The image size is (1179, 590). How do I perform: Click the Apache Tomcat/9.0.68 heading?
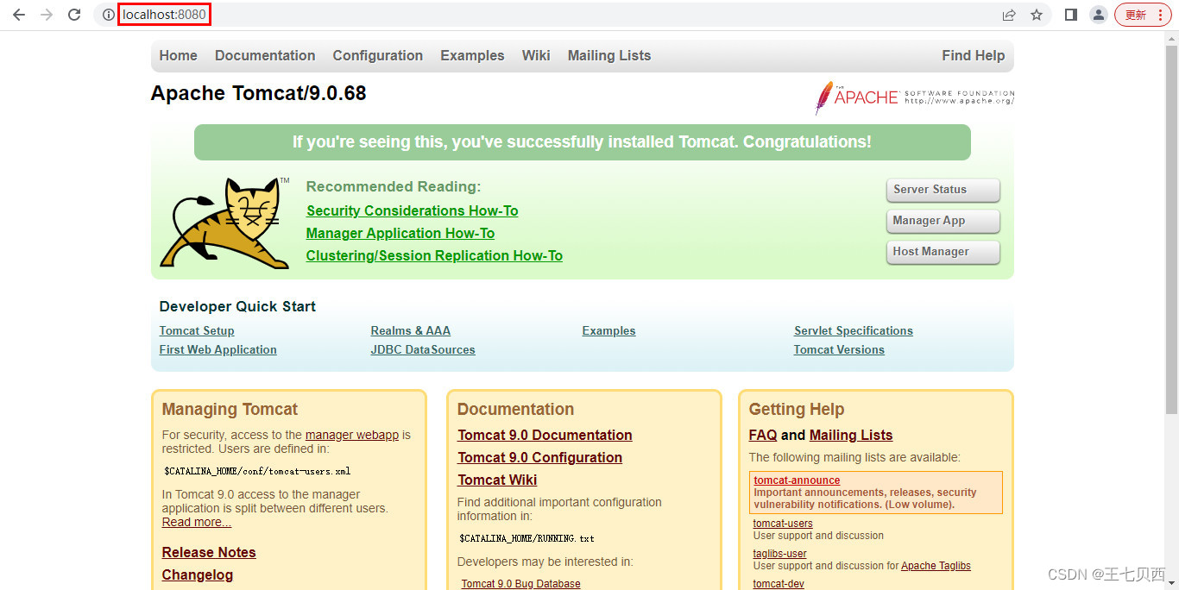tap(258, 93)
